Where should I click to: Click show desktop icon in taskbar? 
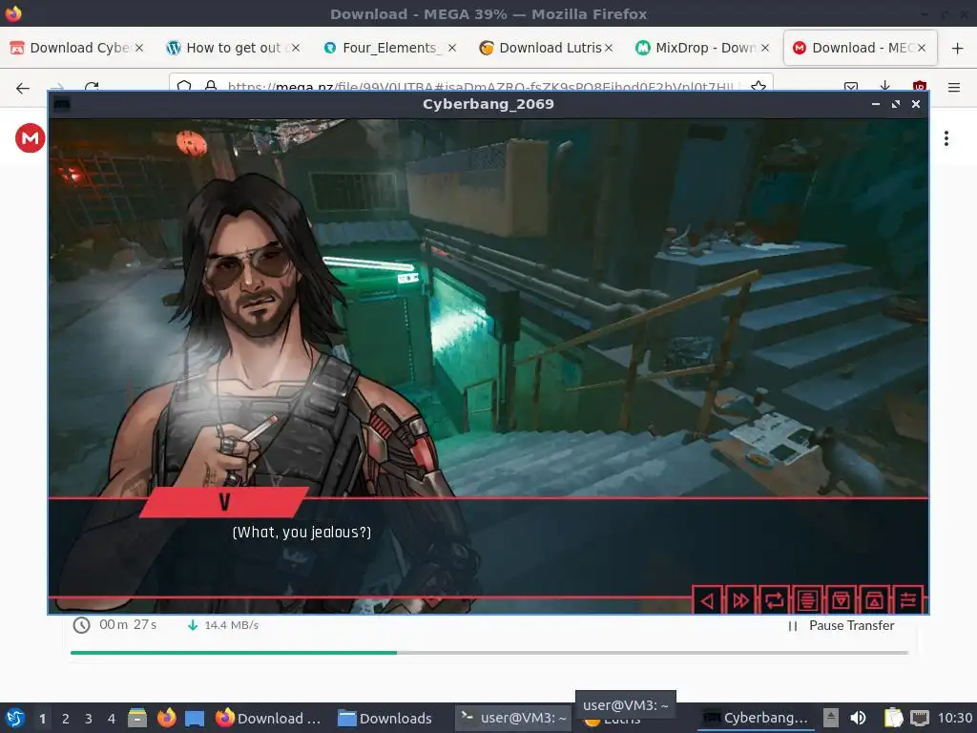[x=195, y=718]
